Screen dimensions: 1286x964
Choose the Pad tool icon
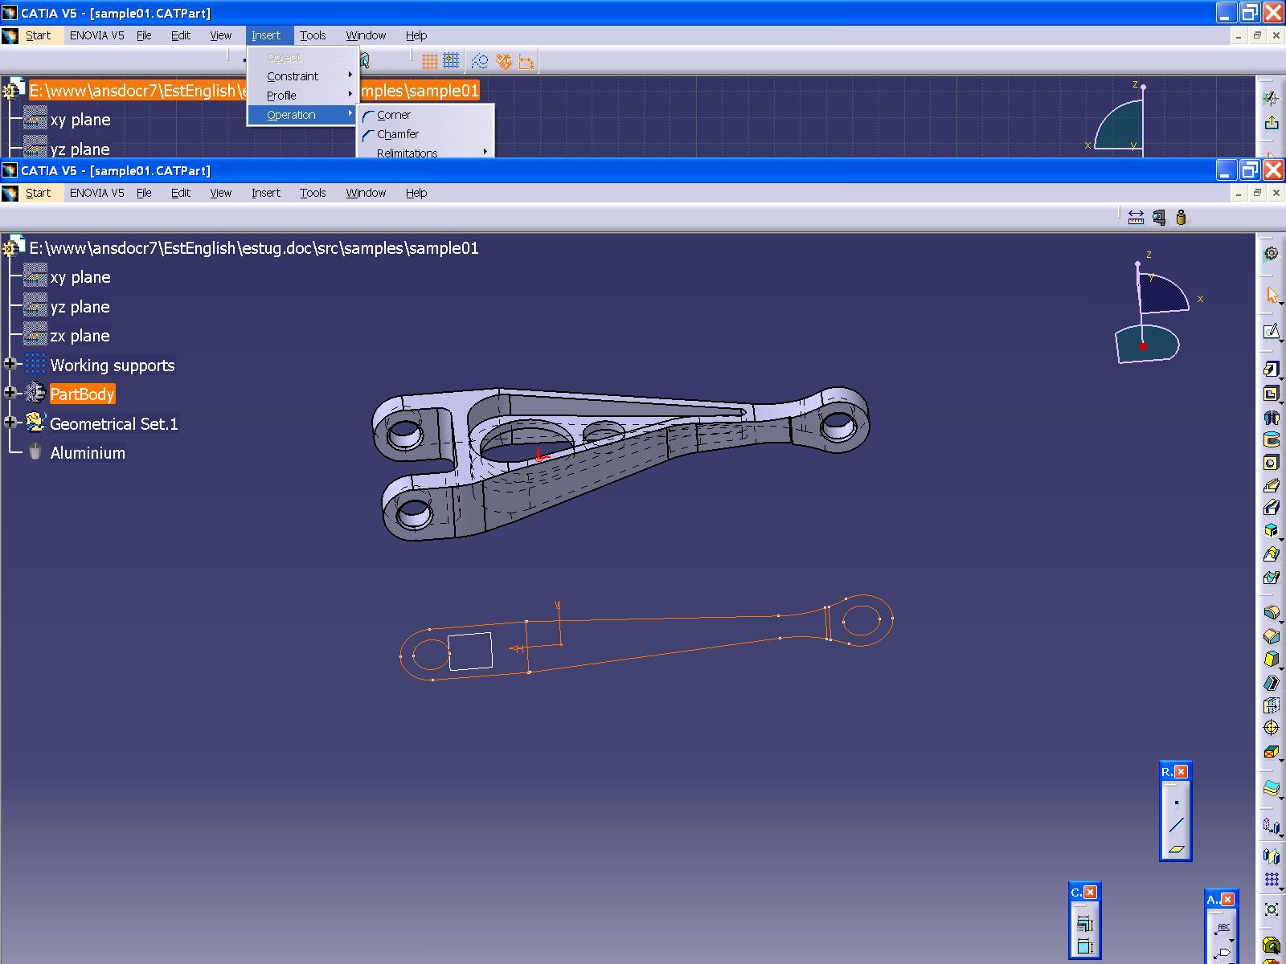[1271, 369]
